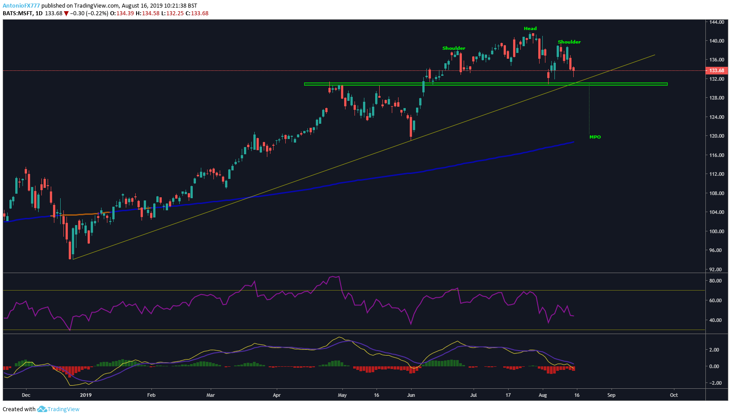Click the 'Jun' time axis label
This screenshot has height=417, width=731.
(x=411, y=395)
